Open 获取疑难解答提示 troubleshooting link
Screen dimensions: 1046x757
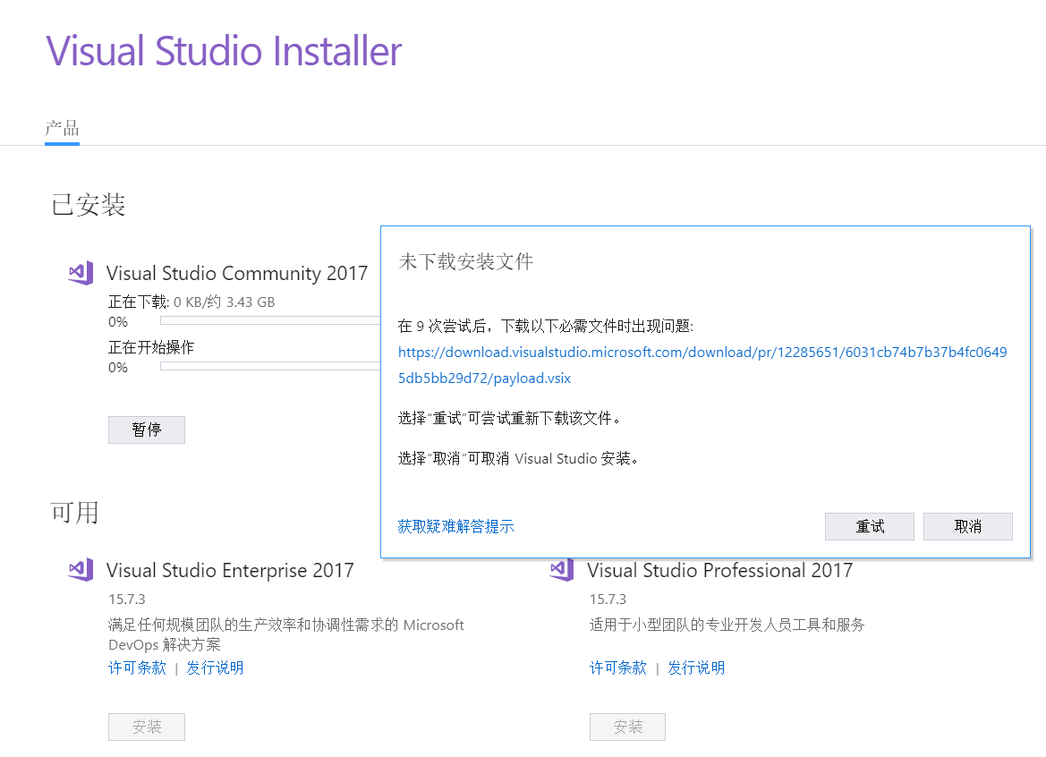pos(455,526)
